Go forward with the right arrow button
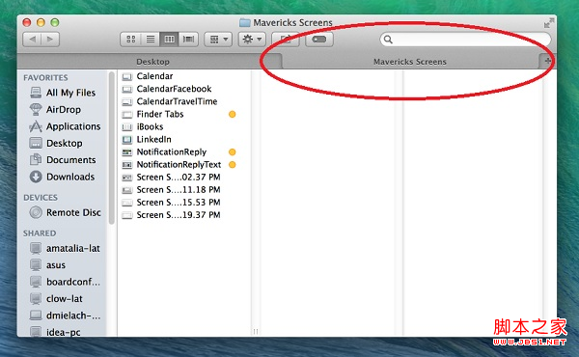579x357 pixels. [50, 40]
